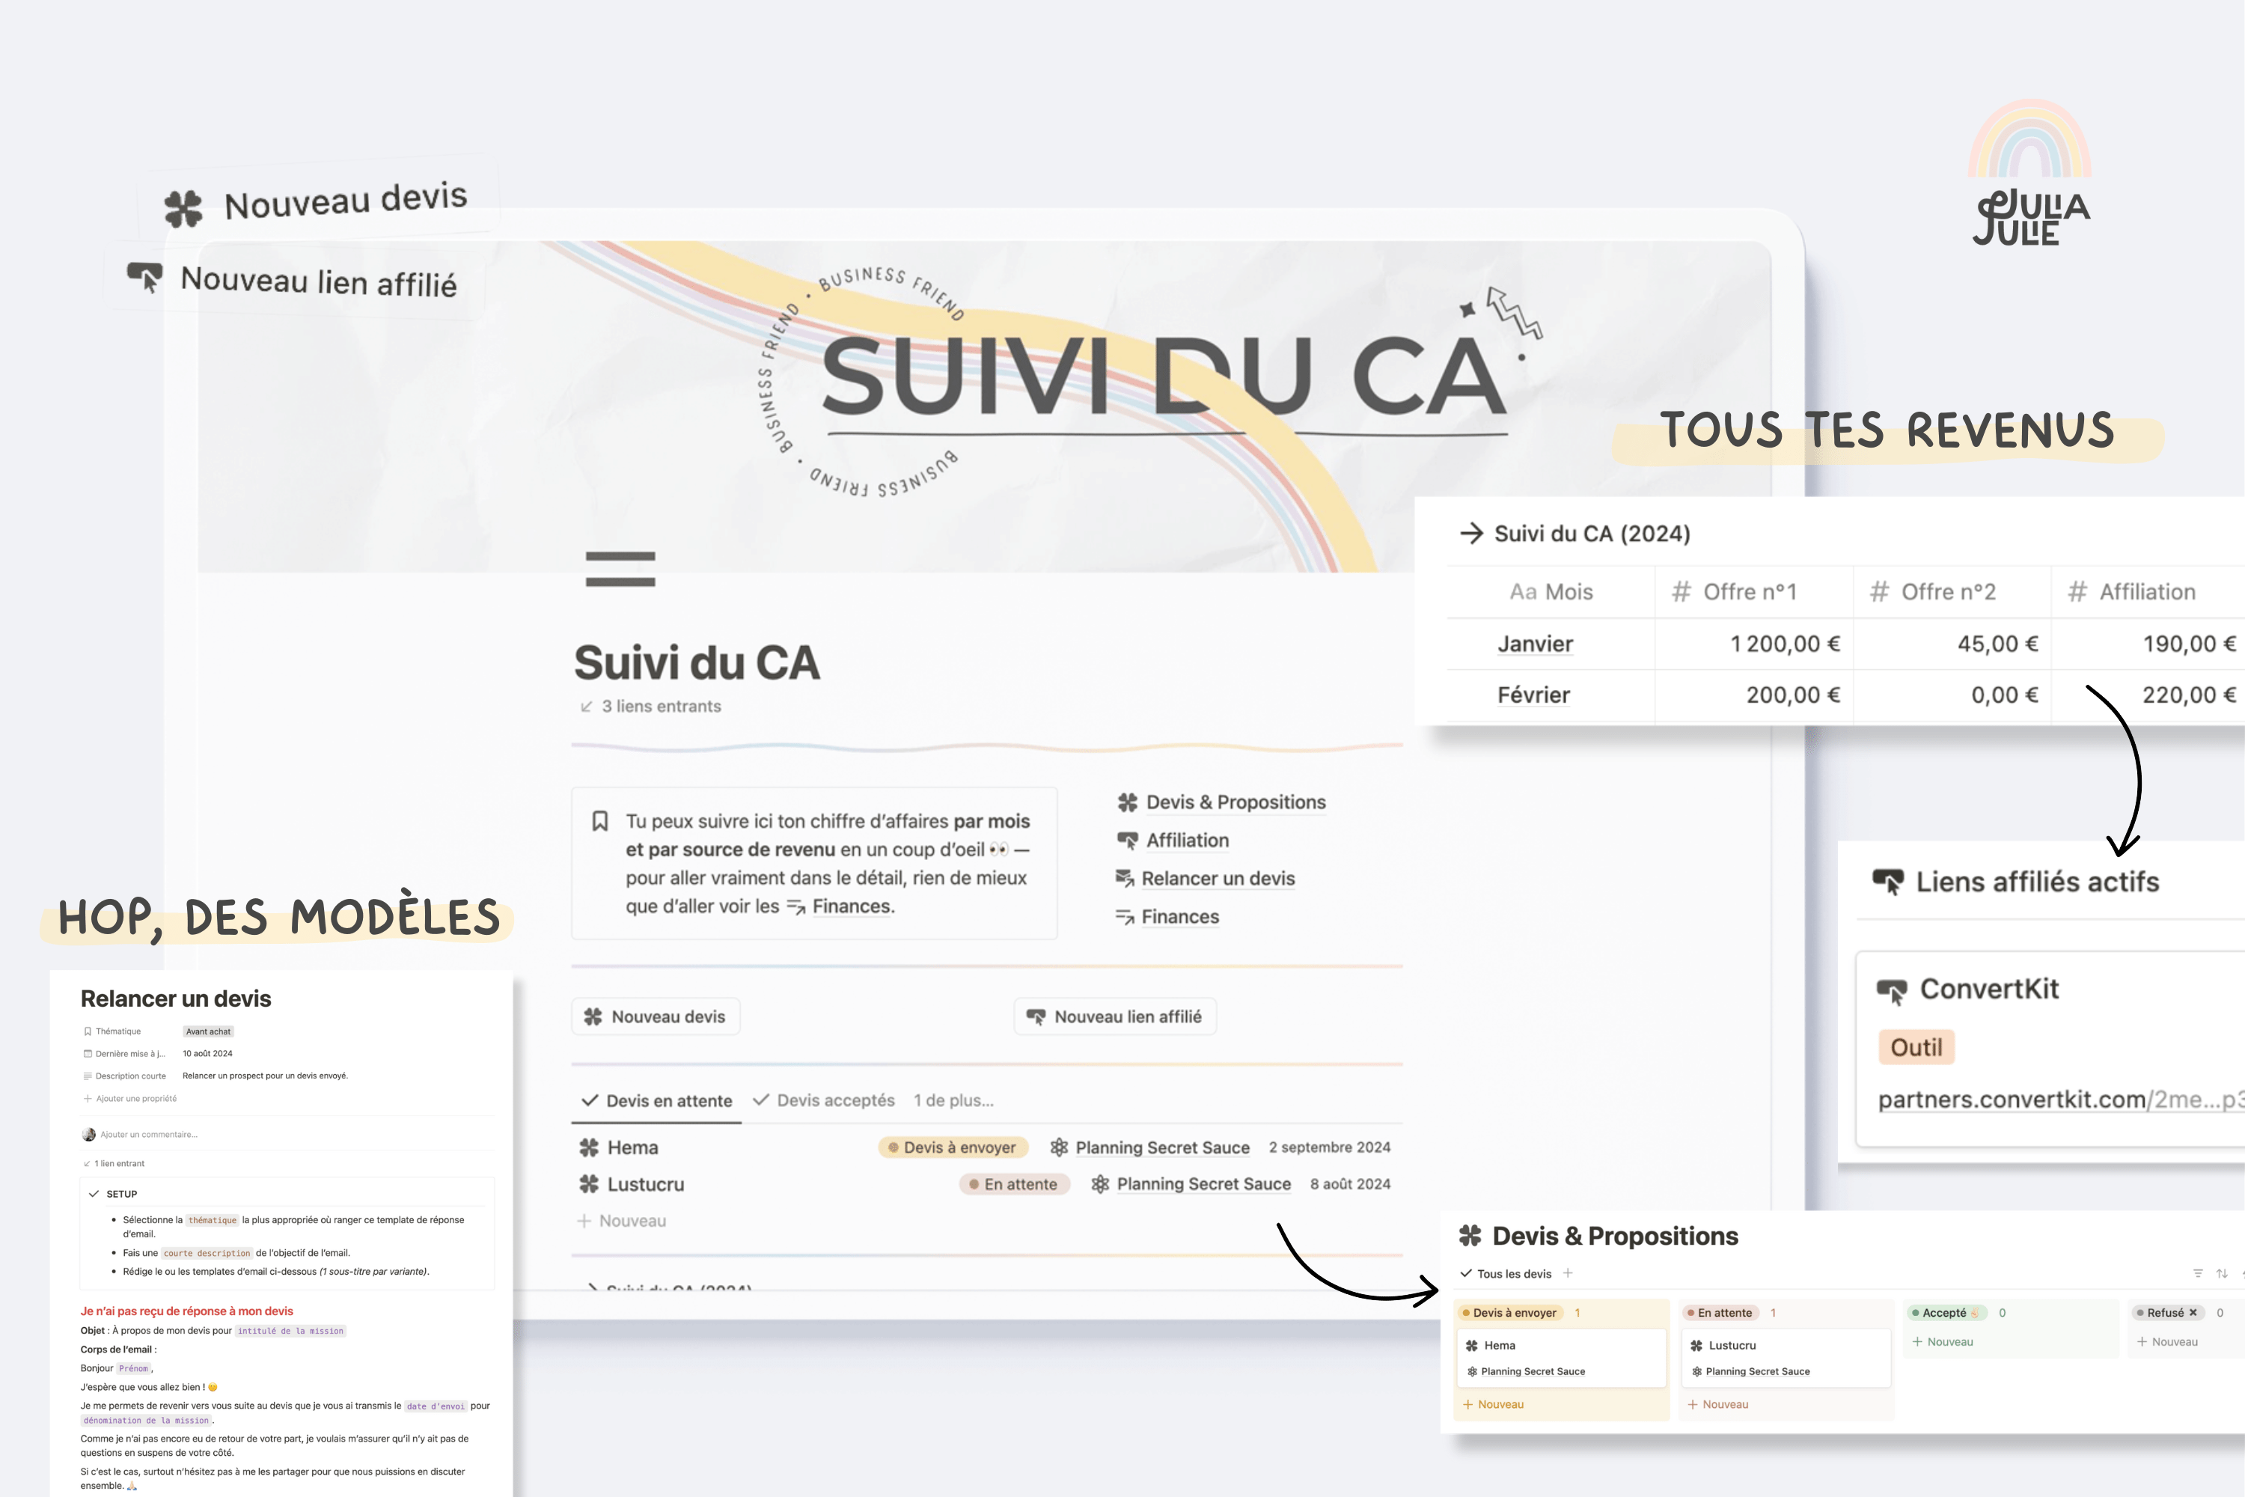This screenshot has width=2245, height=1497.
Task: Click the hamburger menu icon
Action: coord(620,568)
